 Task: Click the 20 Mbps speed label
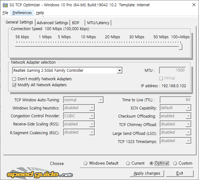point(113,37)
